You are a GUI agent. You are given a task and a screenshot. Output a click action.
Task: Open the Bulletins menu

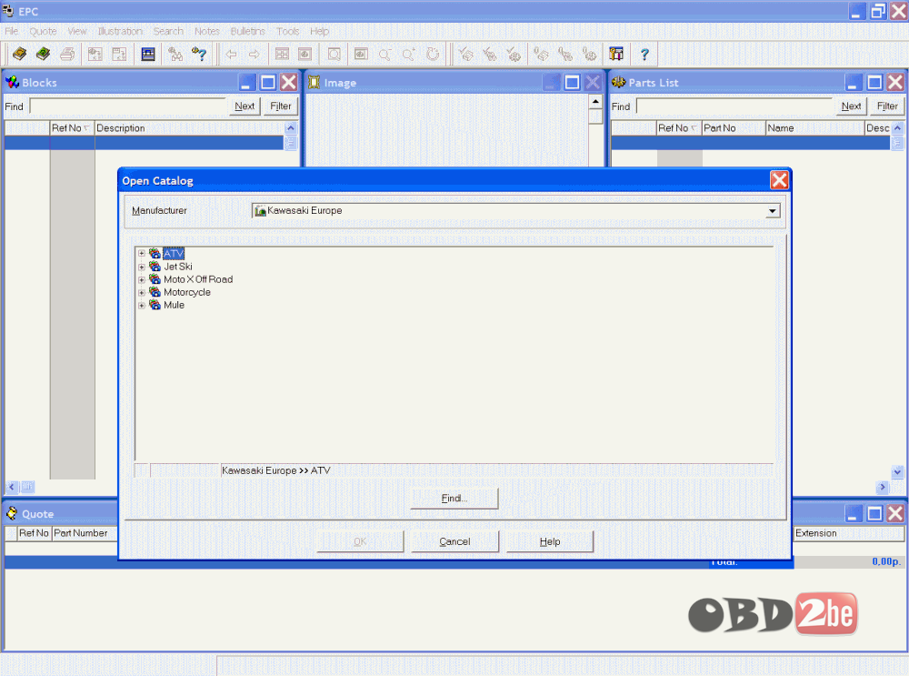[247, 31]
